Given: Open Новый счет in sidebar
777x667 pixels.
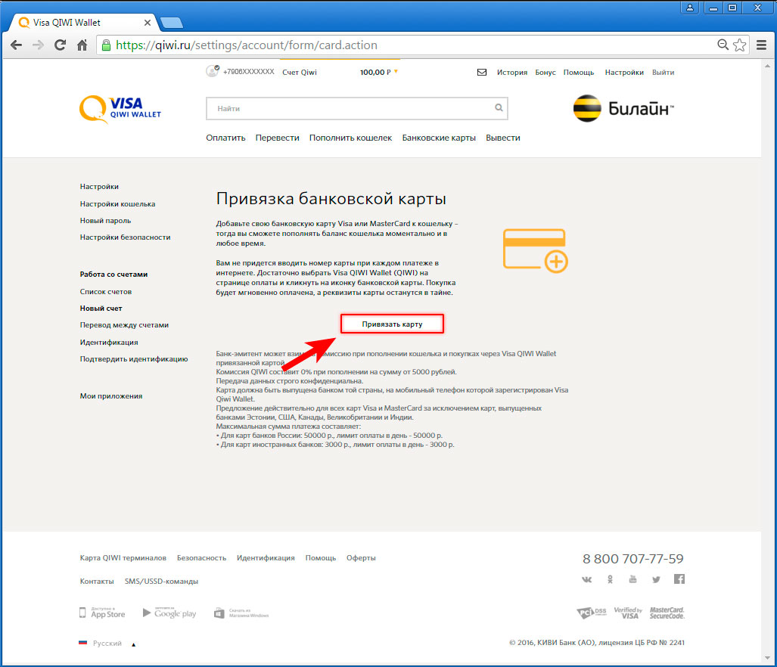Looking at the screenshot, I should click(101, 308).
